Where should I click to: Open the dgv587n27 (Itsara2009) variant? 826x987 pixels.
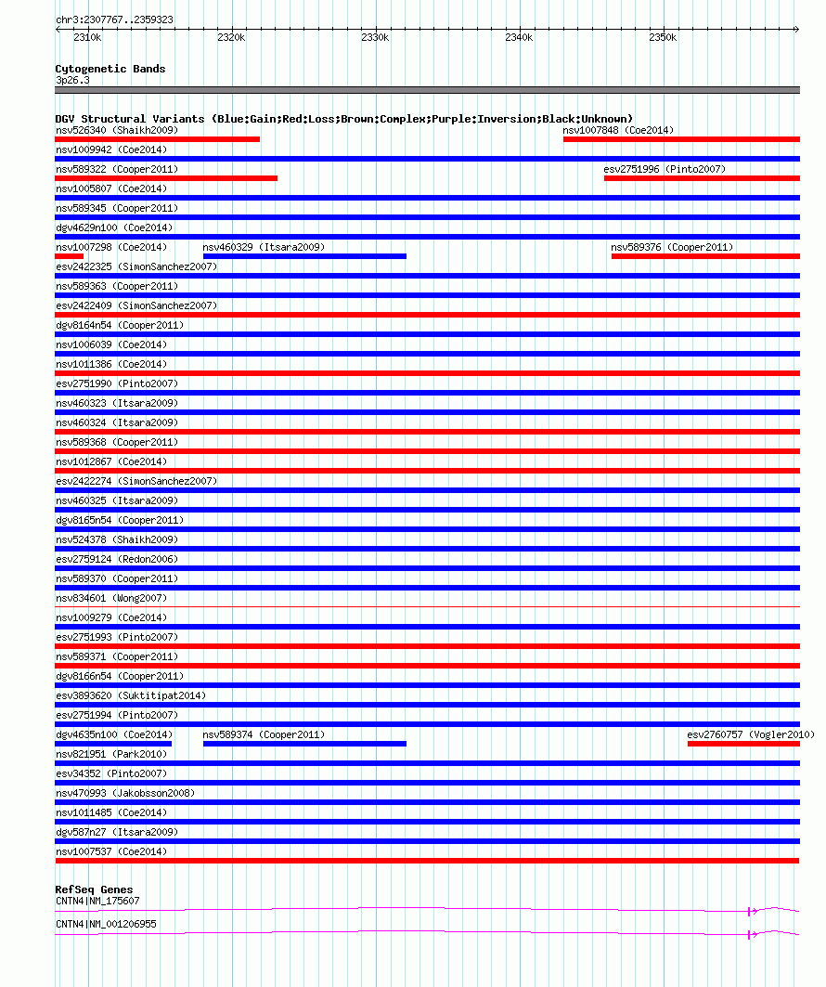[117, 833]
